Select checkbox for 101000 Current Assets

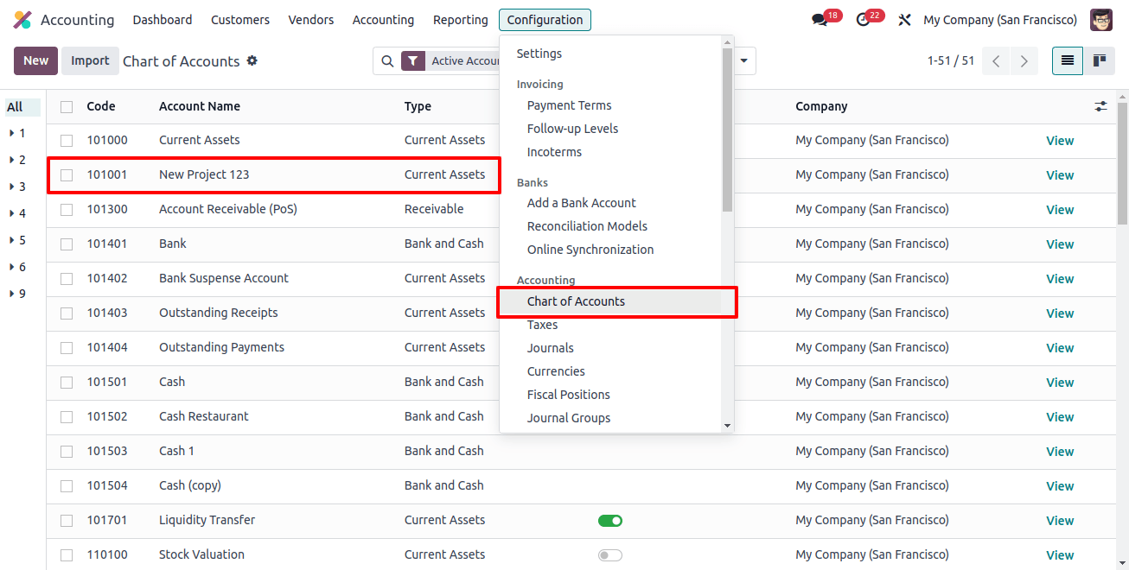click(x=67, y=141)
